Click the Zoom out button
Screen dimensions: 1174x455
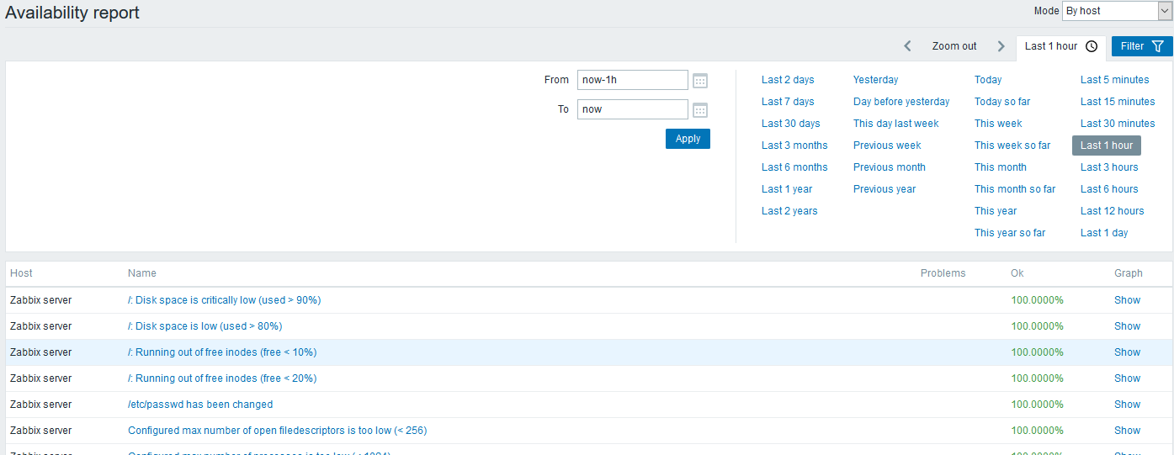pos(954,46)
